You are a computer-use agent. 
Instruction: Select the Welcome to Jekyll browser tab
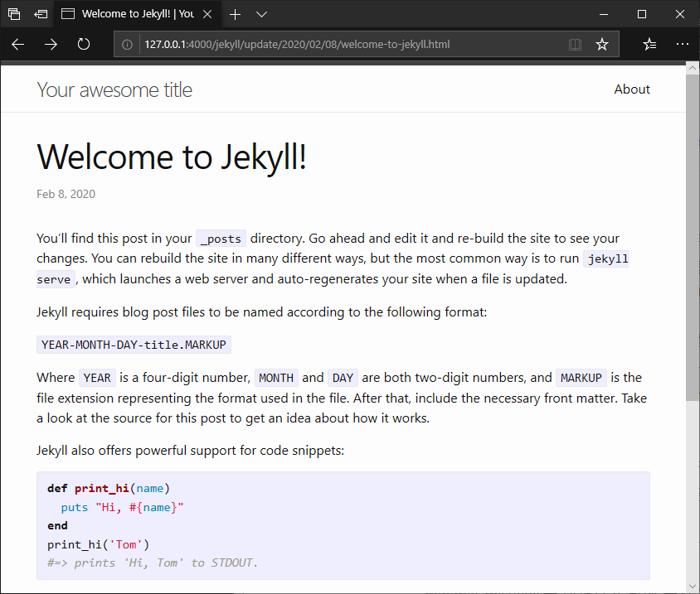tap(136, 14)
